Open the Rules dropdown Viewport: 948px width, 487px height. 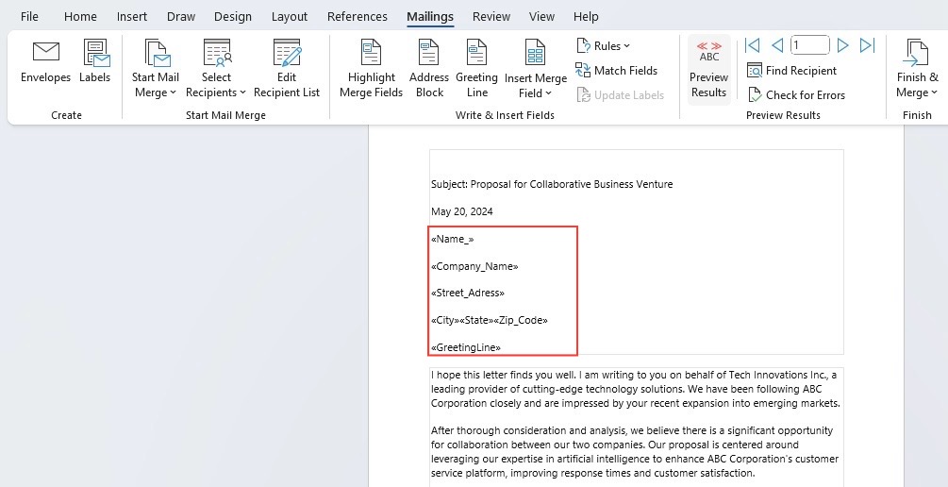604,46
